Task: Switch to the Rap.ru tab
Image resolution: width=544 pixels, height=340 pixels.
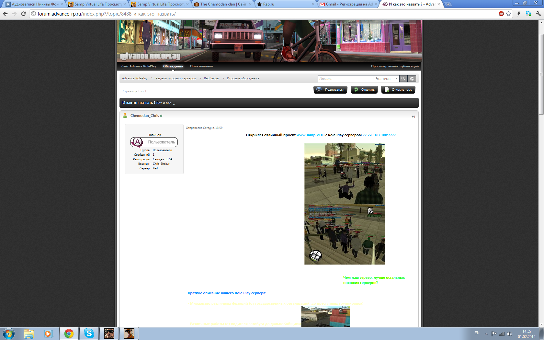Action: coord(285,4)
